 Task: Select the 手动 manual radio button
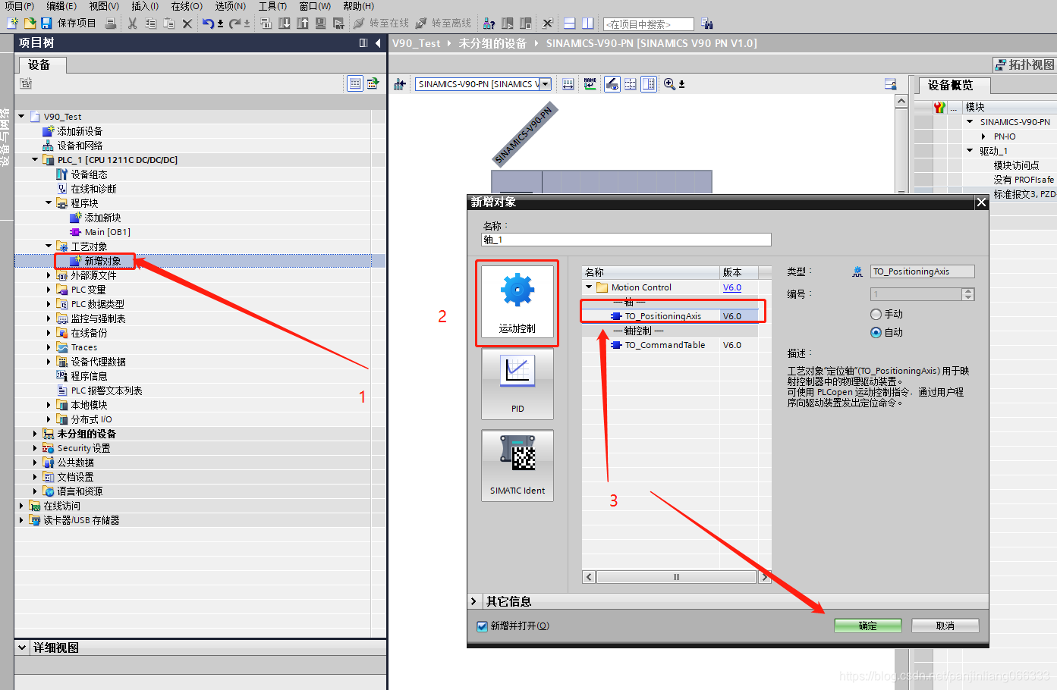pos(876,314)
